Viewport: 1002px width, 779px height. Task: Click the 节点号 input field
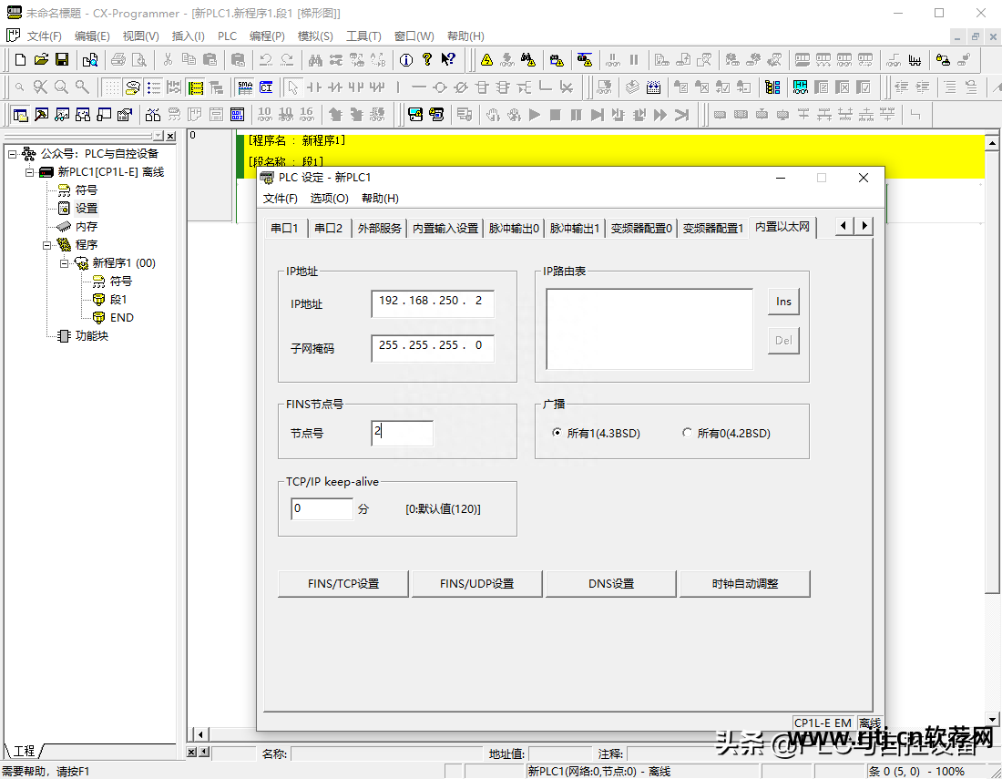pyautogui.click(x=402, y=434)
